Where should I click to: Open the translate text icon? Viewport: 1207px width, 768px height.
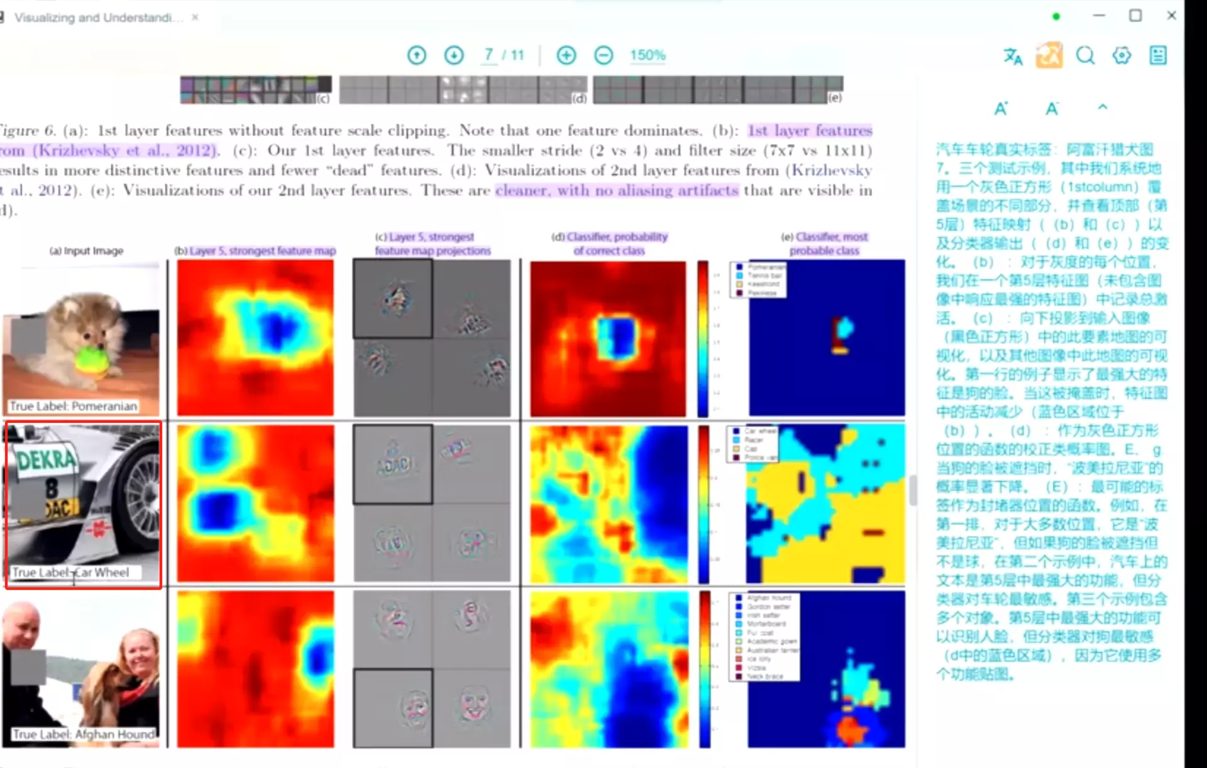coord(1012,56)
